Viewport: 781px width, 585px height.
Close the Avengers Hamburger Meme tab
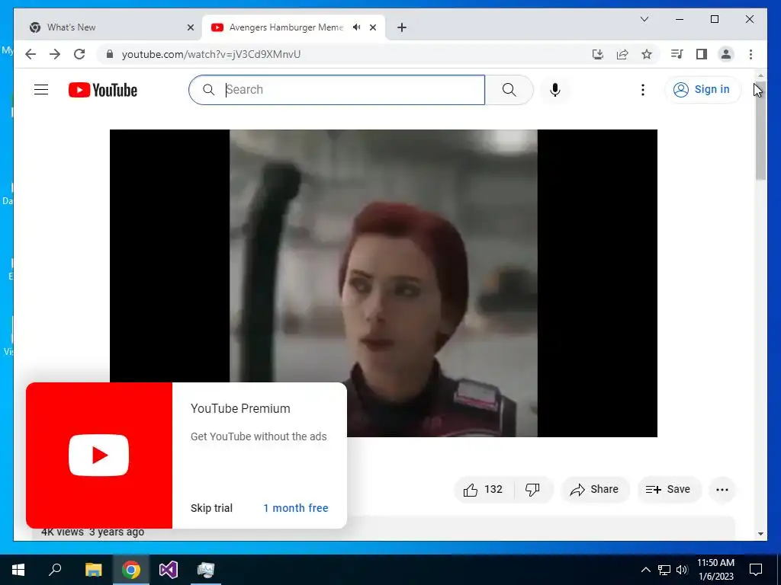pyautogui.click(x=372, y=27)
